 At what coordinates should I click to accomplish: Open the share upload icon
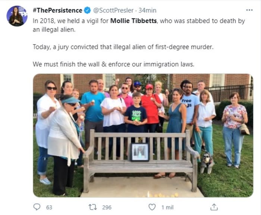214,207
